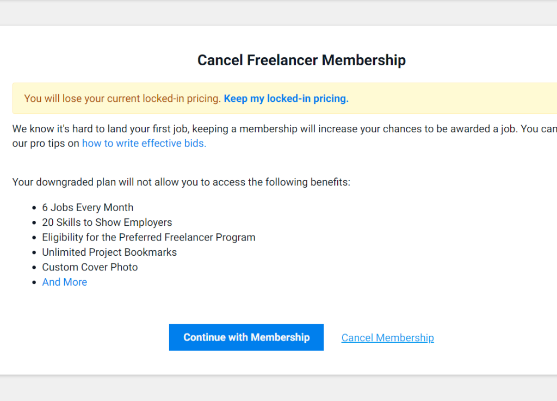The height and width of the screenshot is (401, 557).
Task: Click the downgraded plan benefits sentence
Action: click(181, 182)
